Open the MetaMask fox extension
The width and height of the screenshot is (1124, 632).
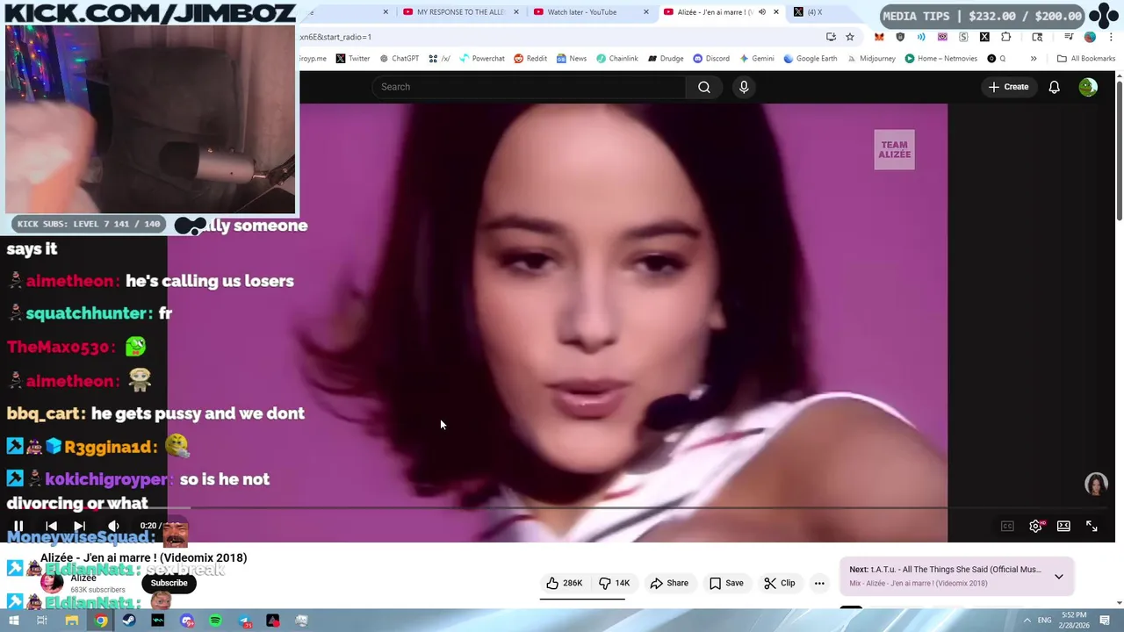pos(879,37)
